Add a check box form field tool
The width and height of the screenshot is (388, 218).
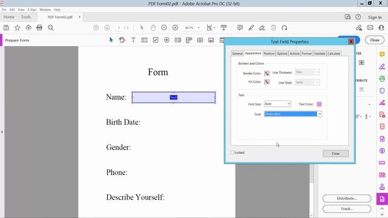[155, 40]
